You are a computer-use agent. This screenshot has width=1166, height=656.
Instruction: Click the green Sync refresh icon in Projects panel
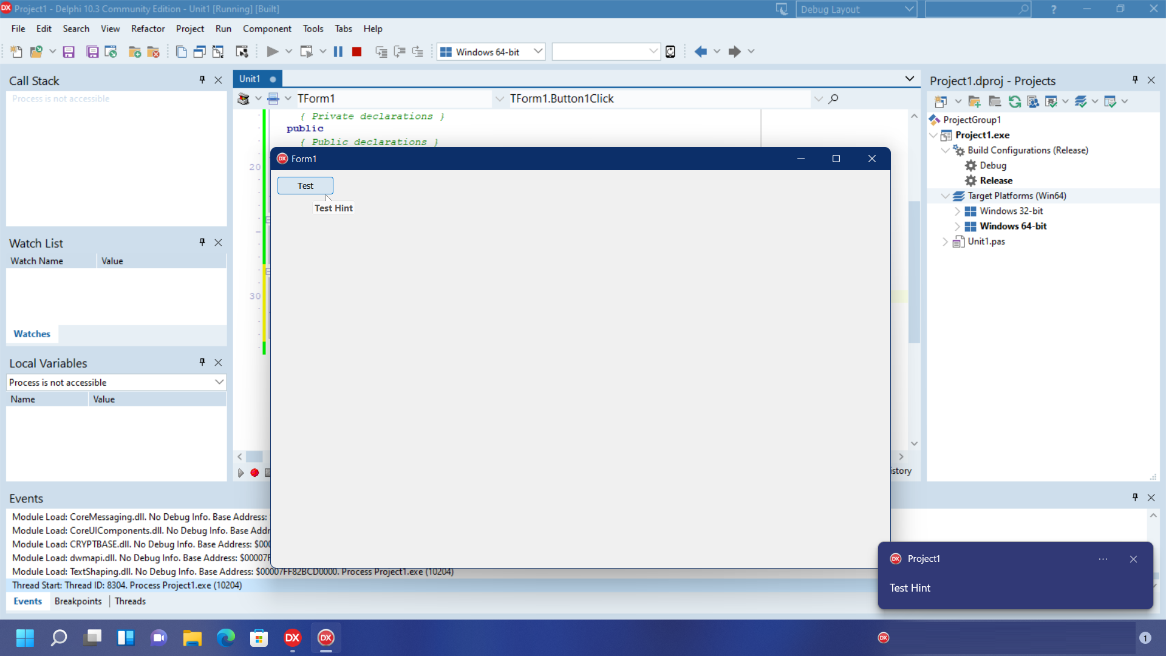coord(1014,101)
